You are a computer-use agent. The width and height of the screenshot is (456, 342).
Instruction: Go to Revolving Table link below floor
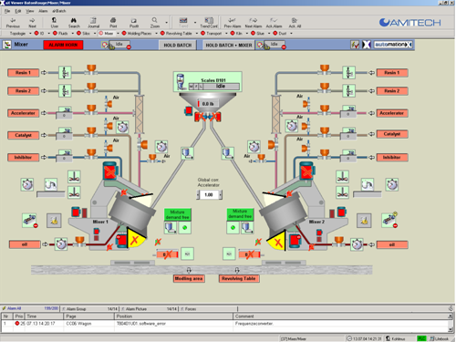tap(239, 278)
